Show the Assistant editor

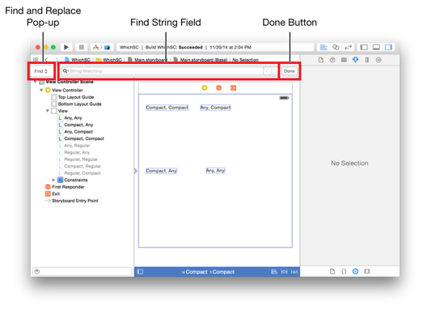point(336,47)
